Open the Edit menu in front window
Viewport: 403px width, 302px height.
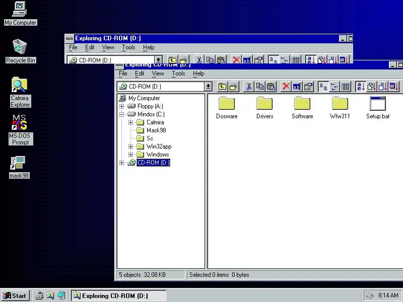140,73
